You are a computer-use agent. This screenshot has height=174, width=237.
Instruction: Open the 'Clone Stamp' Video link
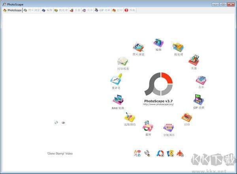coord(60,154)
